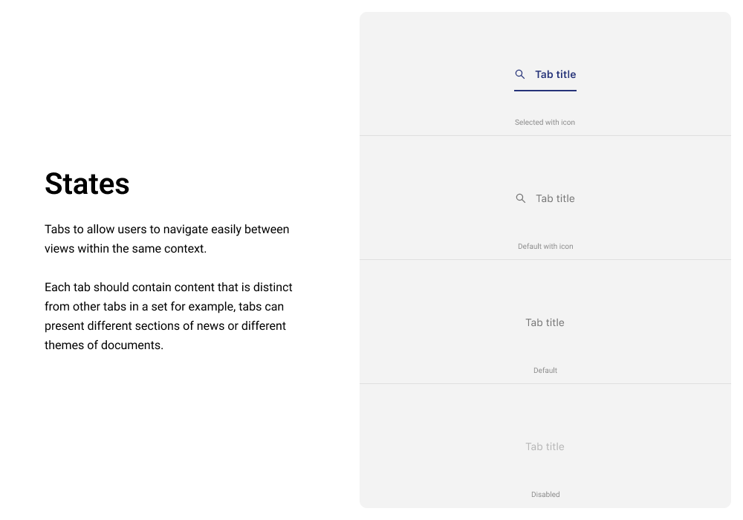Click the word "distinct" in the second paragraph
The height and width of the screenshot is (520, 743).
pos(272,287)
